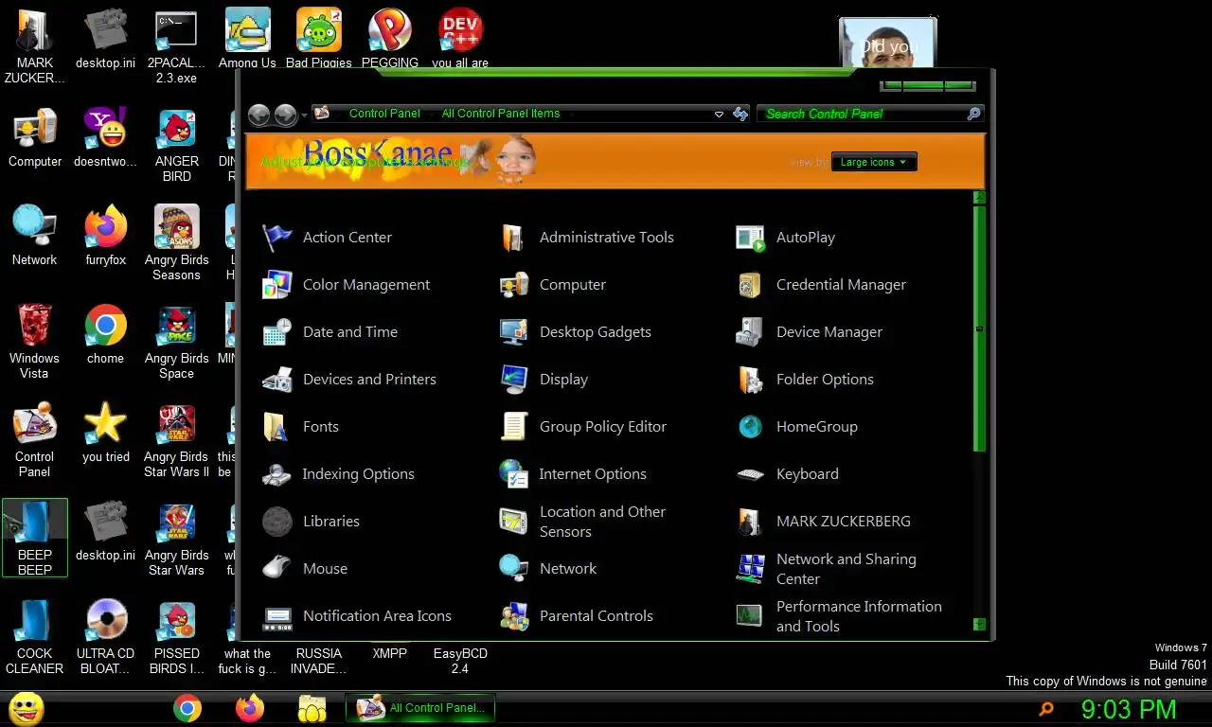Viewport: 1212px width, 727px height.
Task: Go back with the Back arrow button
Action: [x=259, y=115]
